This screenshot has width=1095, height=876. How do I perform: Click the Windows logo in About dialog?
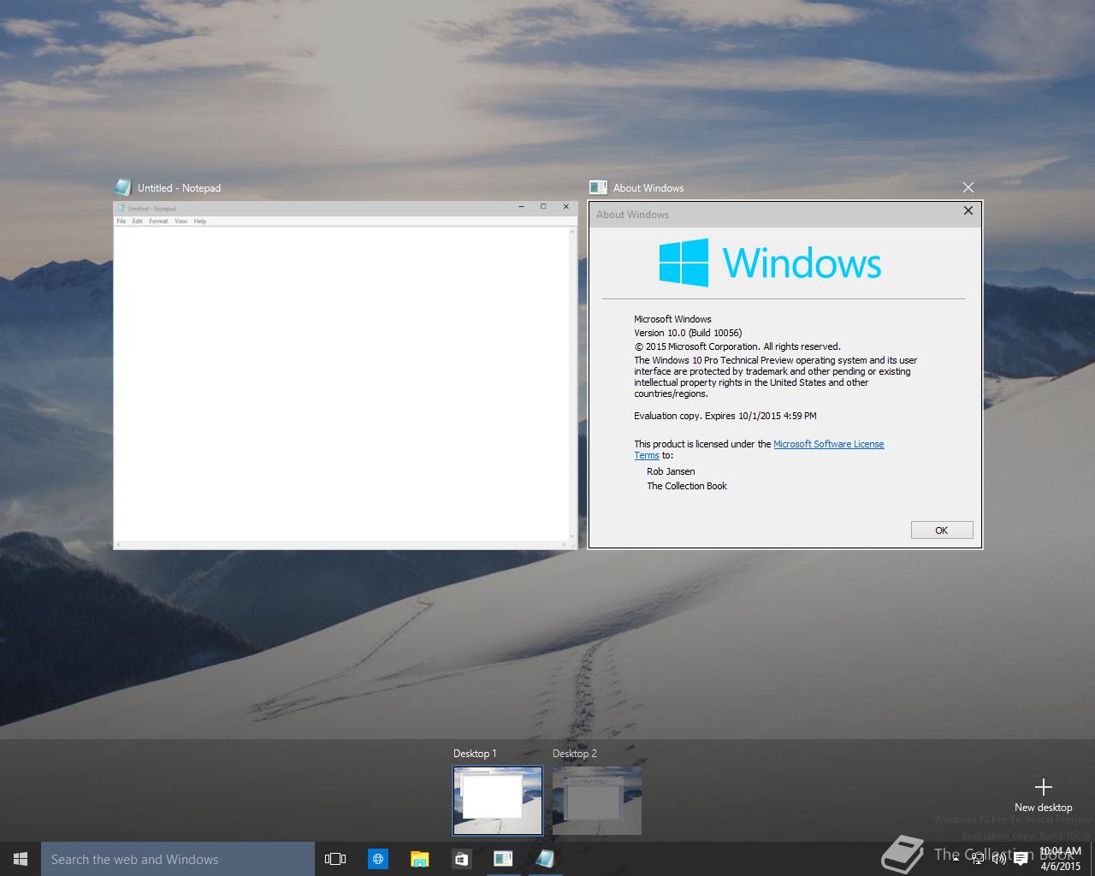[x=684, y=263]
